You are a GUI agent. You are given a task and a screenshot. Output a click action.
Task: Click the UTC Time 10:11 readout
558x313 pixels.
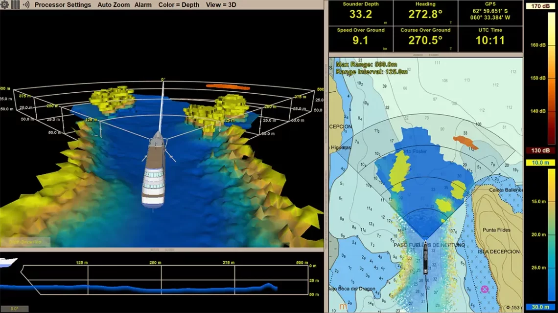click(490, 39)
